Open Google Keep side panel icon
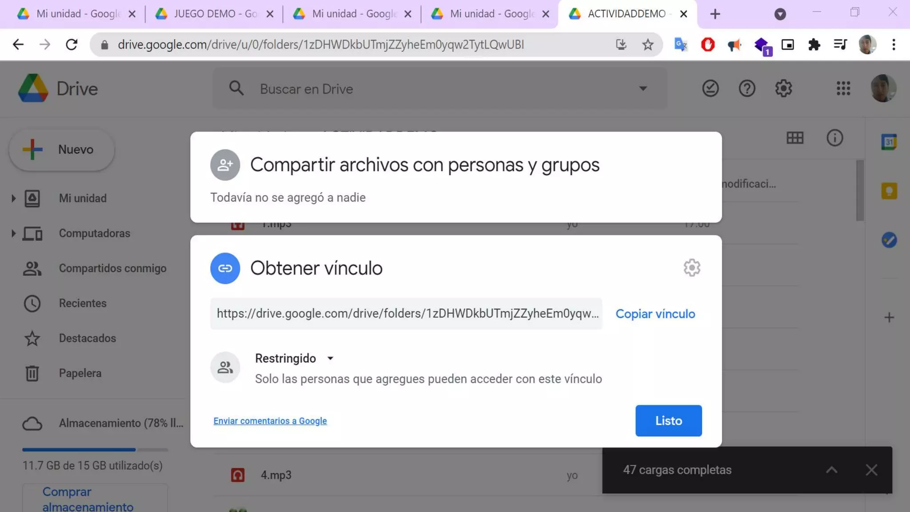The image size is (910, 512). tap(889, 191)
